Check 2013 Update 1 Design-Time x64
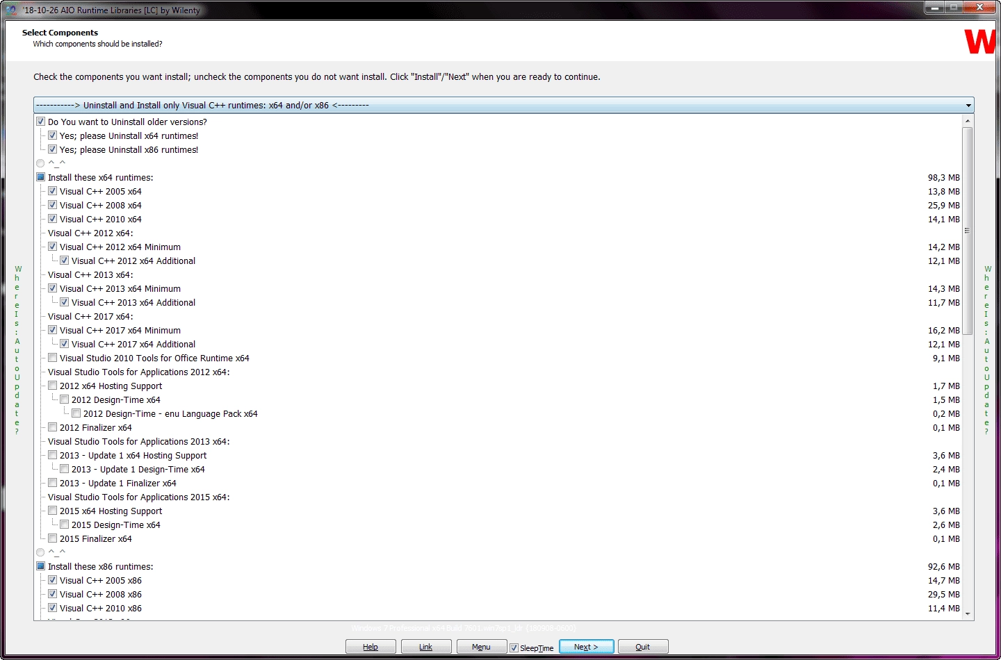 [x=64, y=469]
